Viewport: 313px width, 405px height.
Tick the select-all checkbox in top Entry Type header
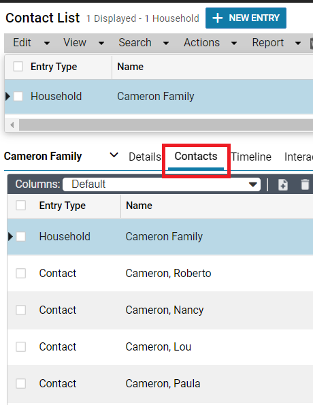coord(18,67)
